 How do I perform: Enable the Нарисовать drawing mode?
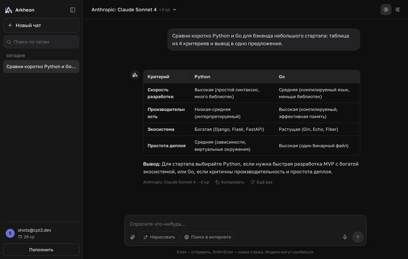[159, 237]
